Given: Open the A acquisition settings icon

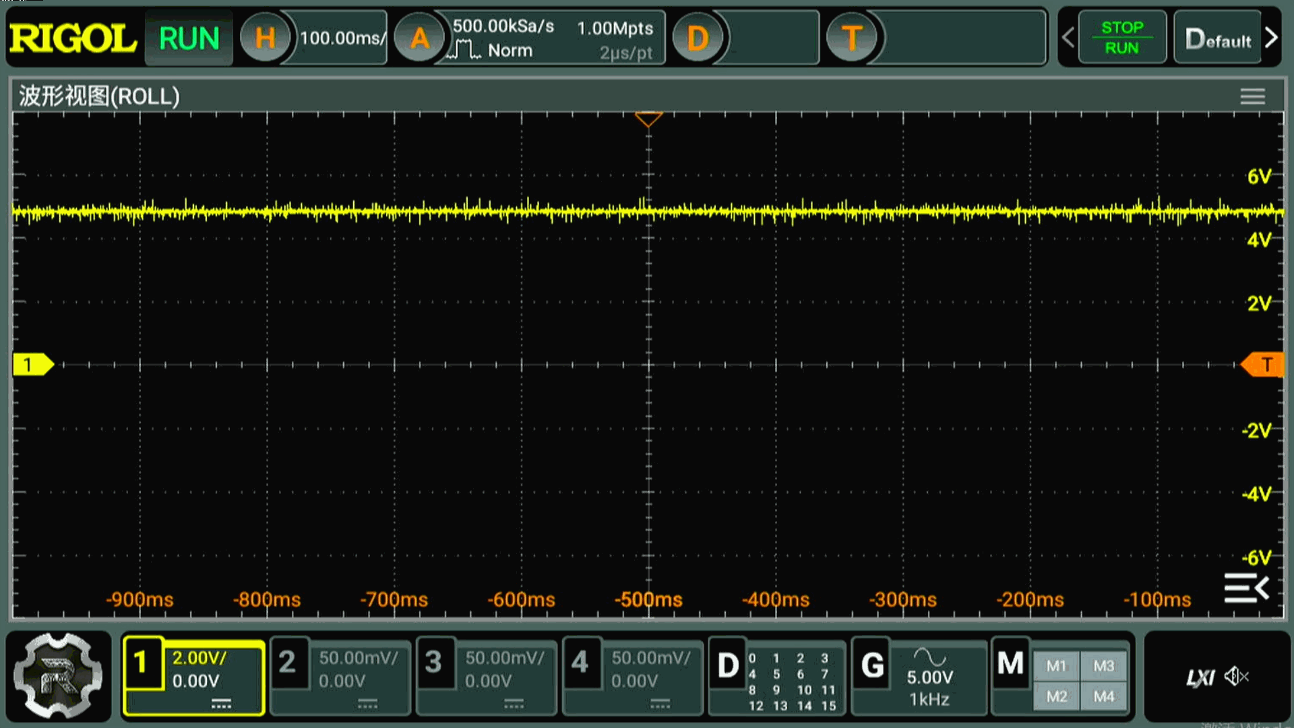Looking at the screenshot, I should pyautogui.click(x=419, y=38).
